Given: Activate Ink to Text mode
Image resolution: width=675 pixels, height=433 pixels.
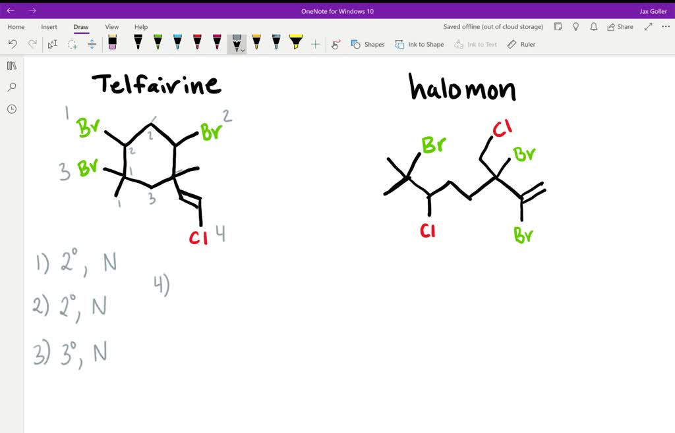Looking at the screenshot, I should [x=476, y=44].
